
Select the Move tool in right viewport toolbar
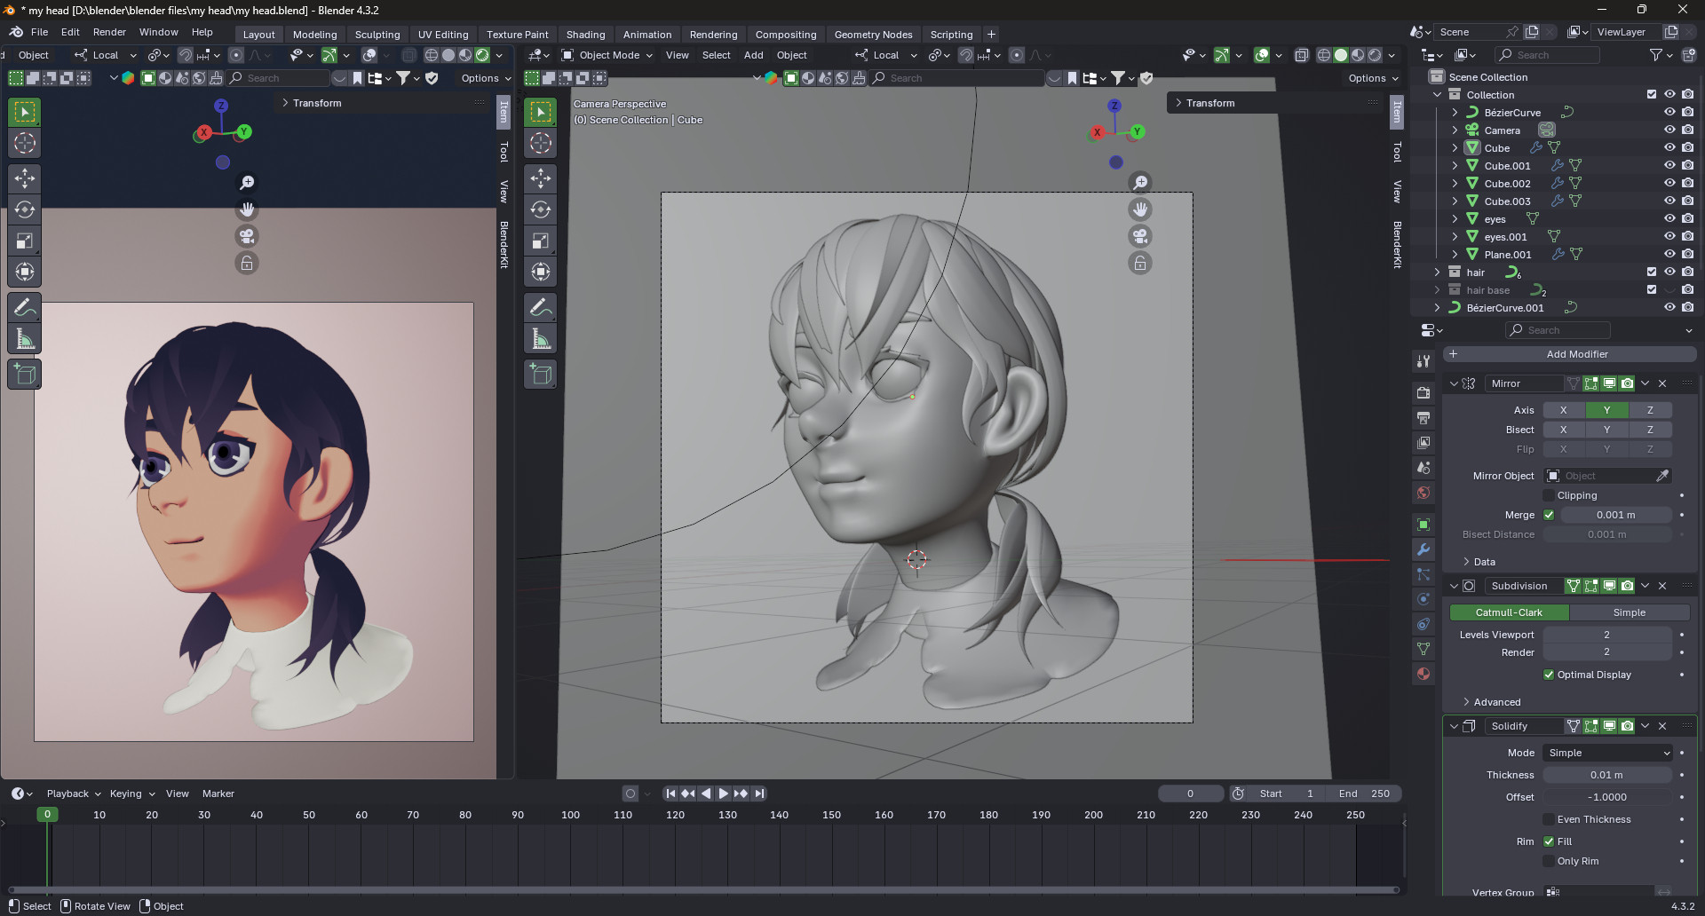click(540, 178)
